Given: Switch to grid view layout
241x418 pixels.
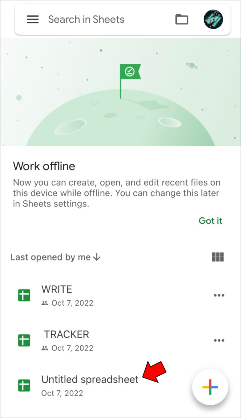Looking at the screenshot, I should pos(218,257).
